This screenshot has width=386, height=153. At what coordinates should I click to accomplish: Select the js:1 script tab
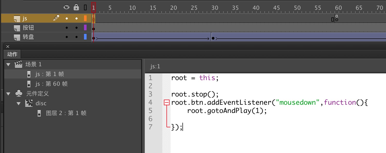coord(155,66)
